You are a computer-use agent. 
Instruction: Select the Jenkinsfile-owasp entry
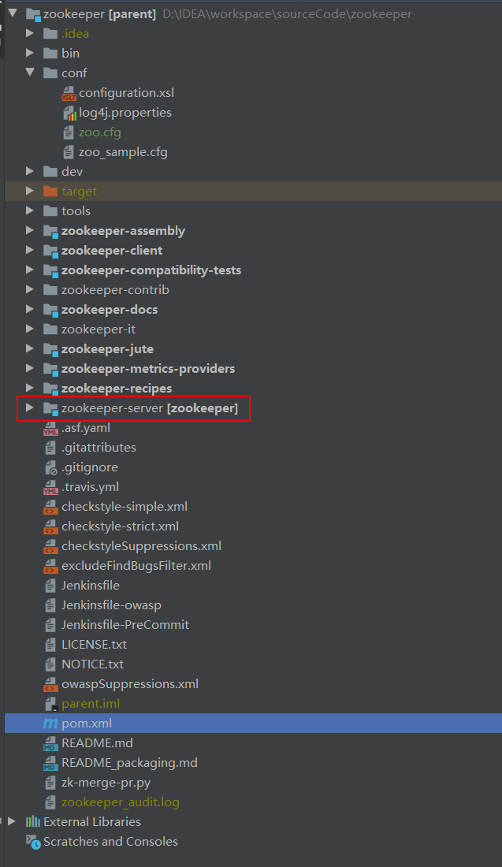click(111, 605)
